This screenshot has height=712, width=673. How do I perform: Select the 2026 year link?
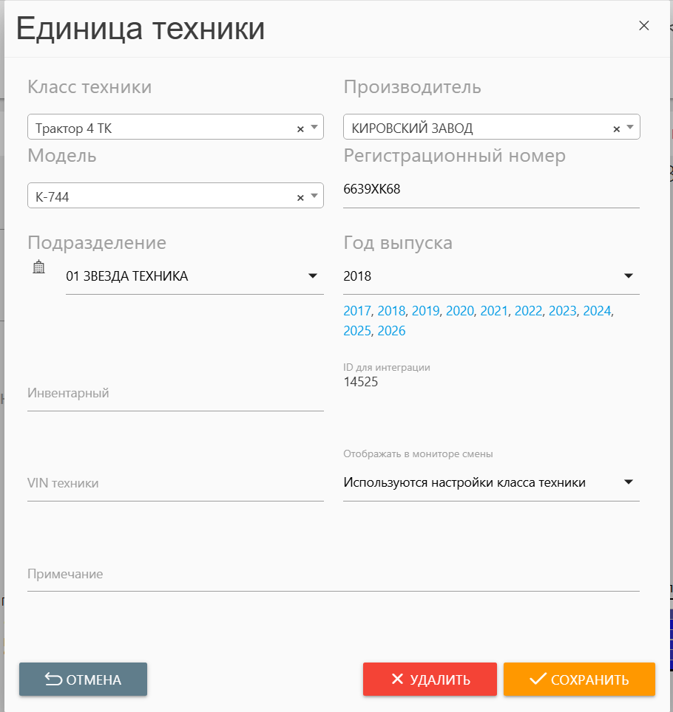pyautogui.click(x=391, y=331)
